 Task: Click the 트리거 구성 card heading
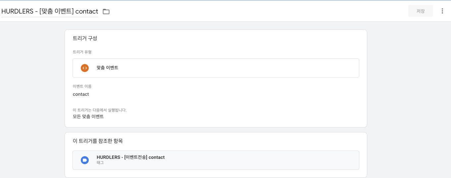tap(85, 38)
